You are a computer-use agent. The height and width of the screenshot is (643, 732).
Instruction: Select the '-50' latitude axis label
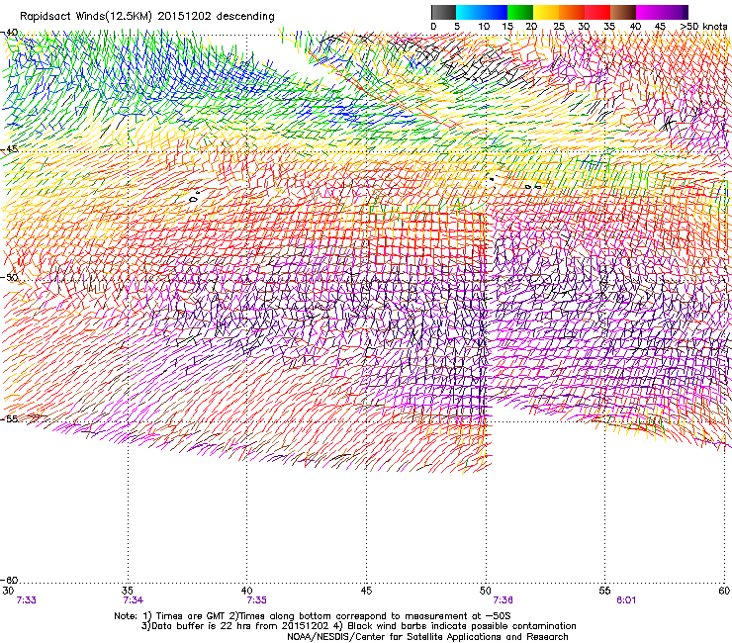tap(10, 277)
